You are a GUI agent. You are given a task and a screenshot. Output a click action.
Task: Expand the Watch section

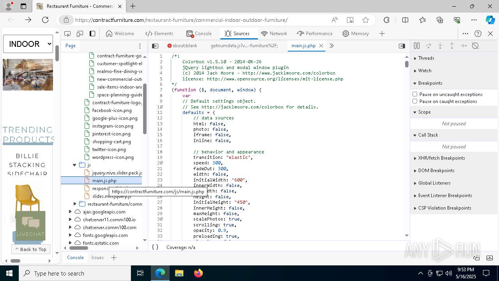click(x=454, y=71)
